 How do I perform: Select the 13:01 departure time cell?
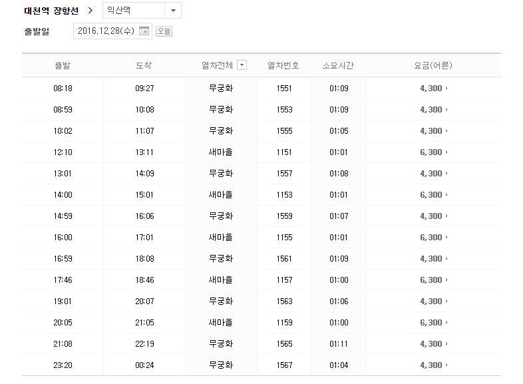coord(63,174)
